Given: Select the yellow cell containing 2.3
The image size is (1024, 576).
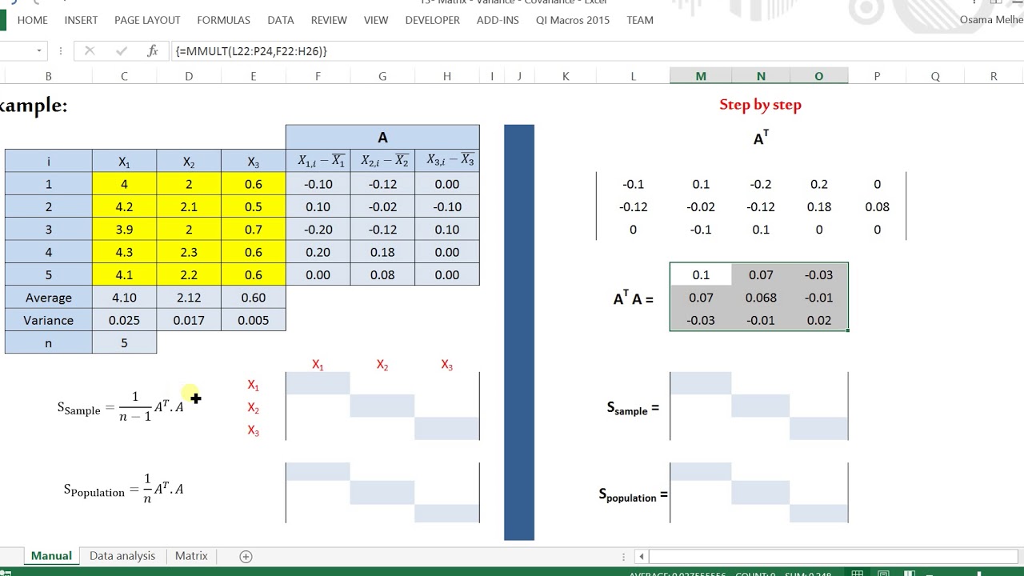Looking at the screenshot, I should tap(189, 252).
